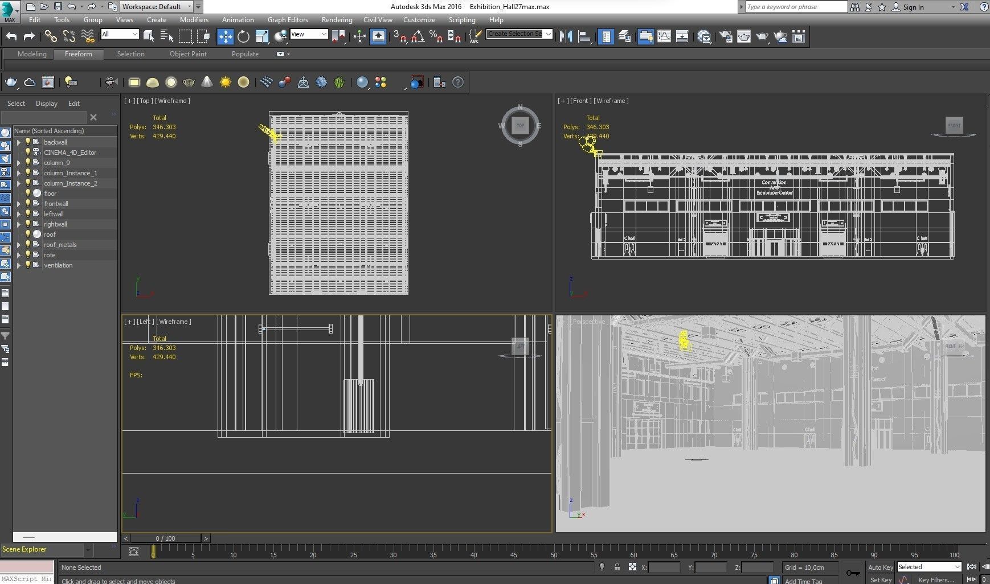Image resolution: width=990 pixels, height=584 pixels.
Task: Click Sign In in the title bar
Action: click(x=913, y=7)
